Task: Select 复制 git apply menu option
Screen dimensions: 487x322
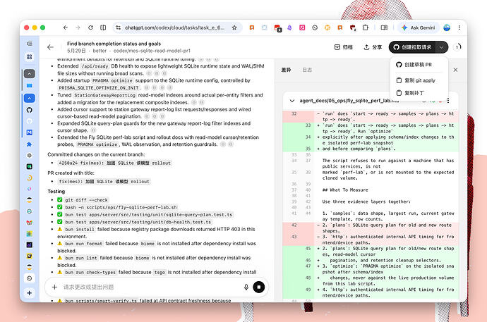Action: tap(418, 80)
